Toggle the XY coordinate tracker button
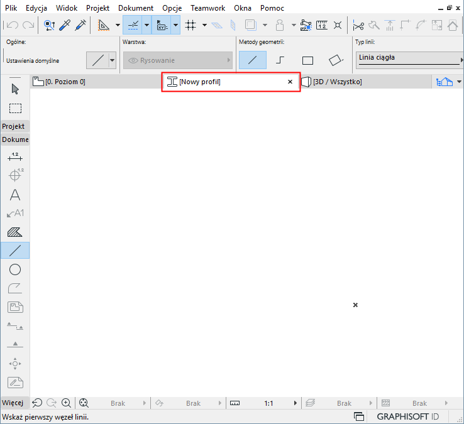 (162, 25)
